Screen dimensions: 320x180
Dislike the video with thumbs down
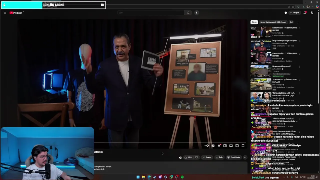tap(196, 157)
